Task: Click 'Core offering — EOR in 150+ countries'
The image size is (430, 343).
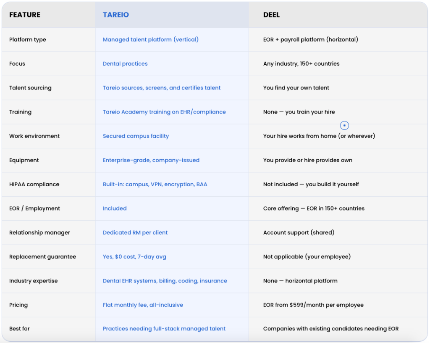Action: pos(314,208)
